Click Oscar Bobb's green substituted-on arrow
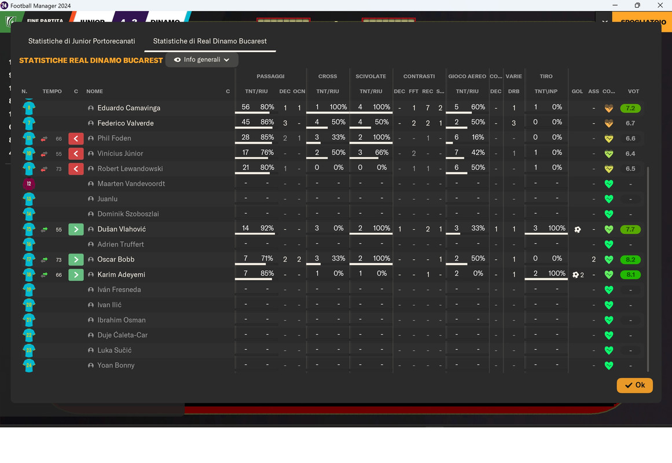Screen dimensions: 672x463 76,259
